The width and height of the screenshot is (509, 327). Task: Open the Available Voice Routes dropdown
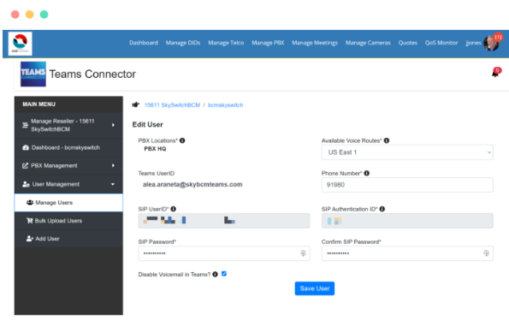407,152
